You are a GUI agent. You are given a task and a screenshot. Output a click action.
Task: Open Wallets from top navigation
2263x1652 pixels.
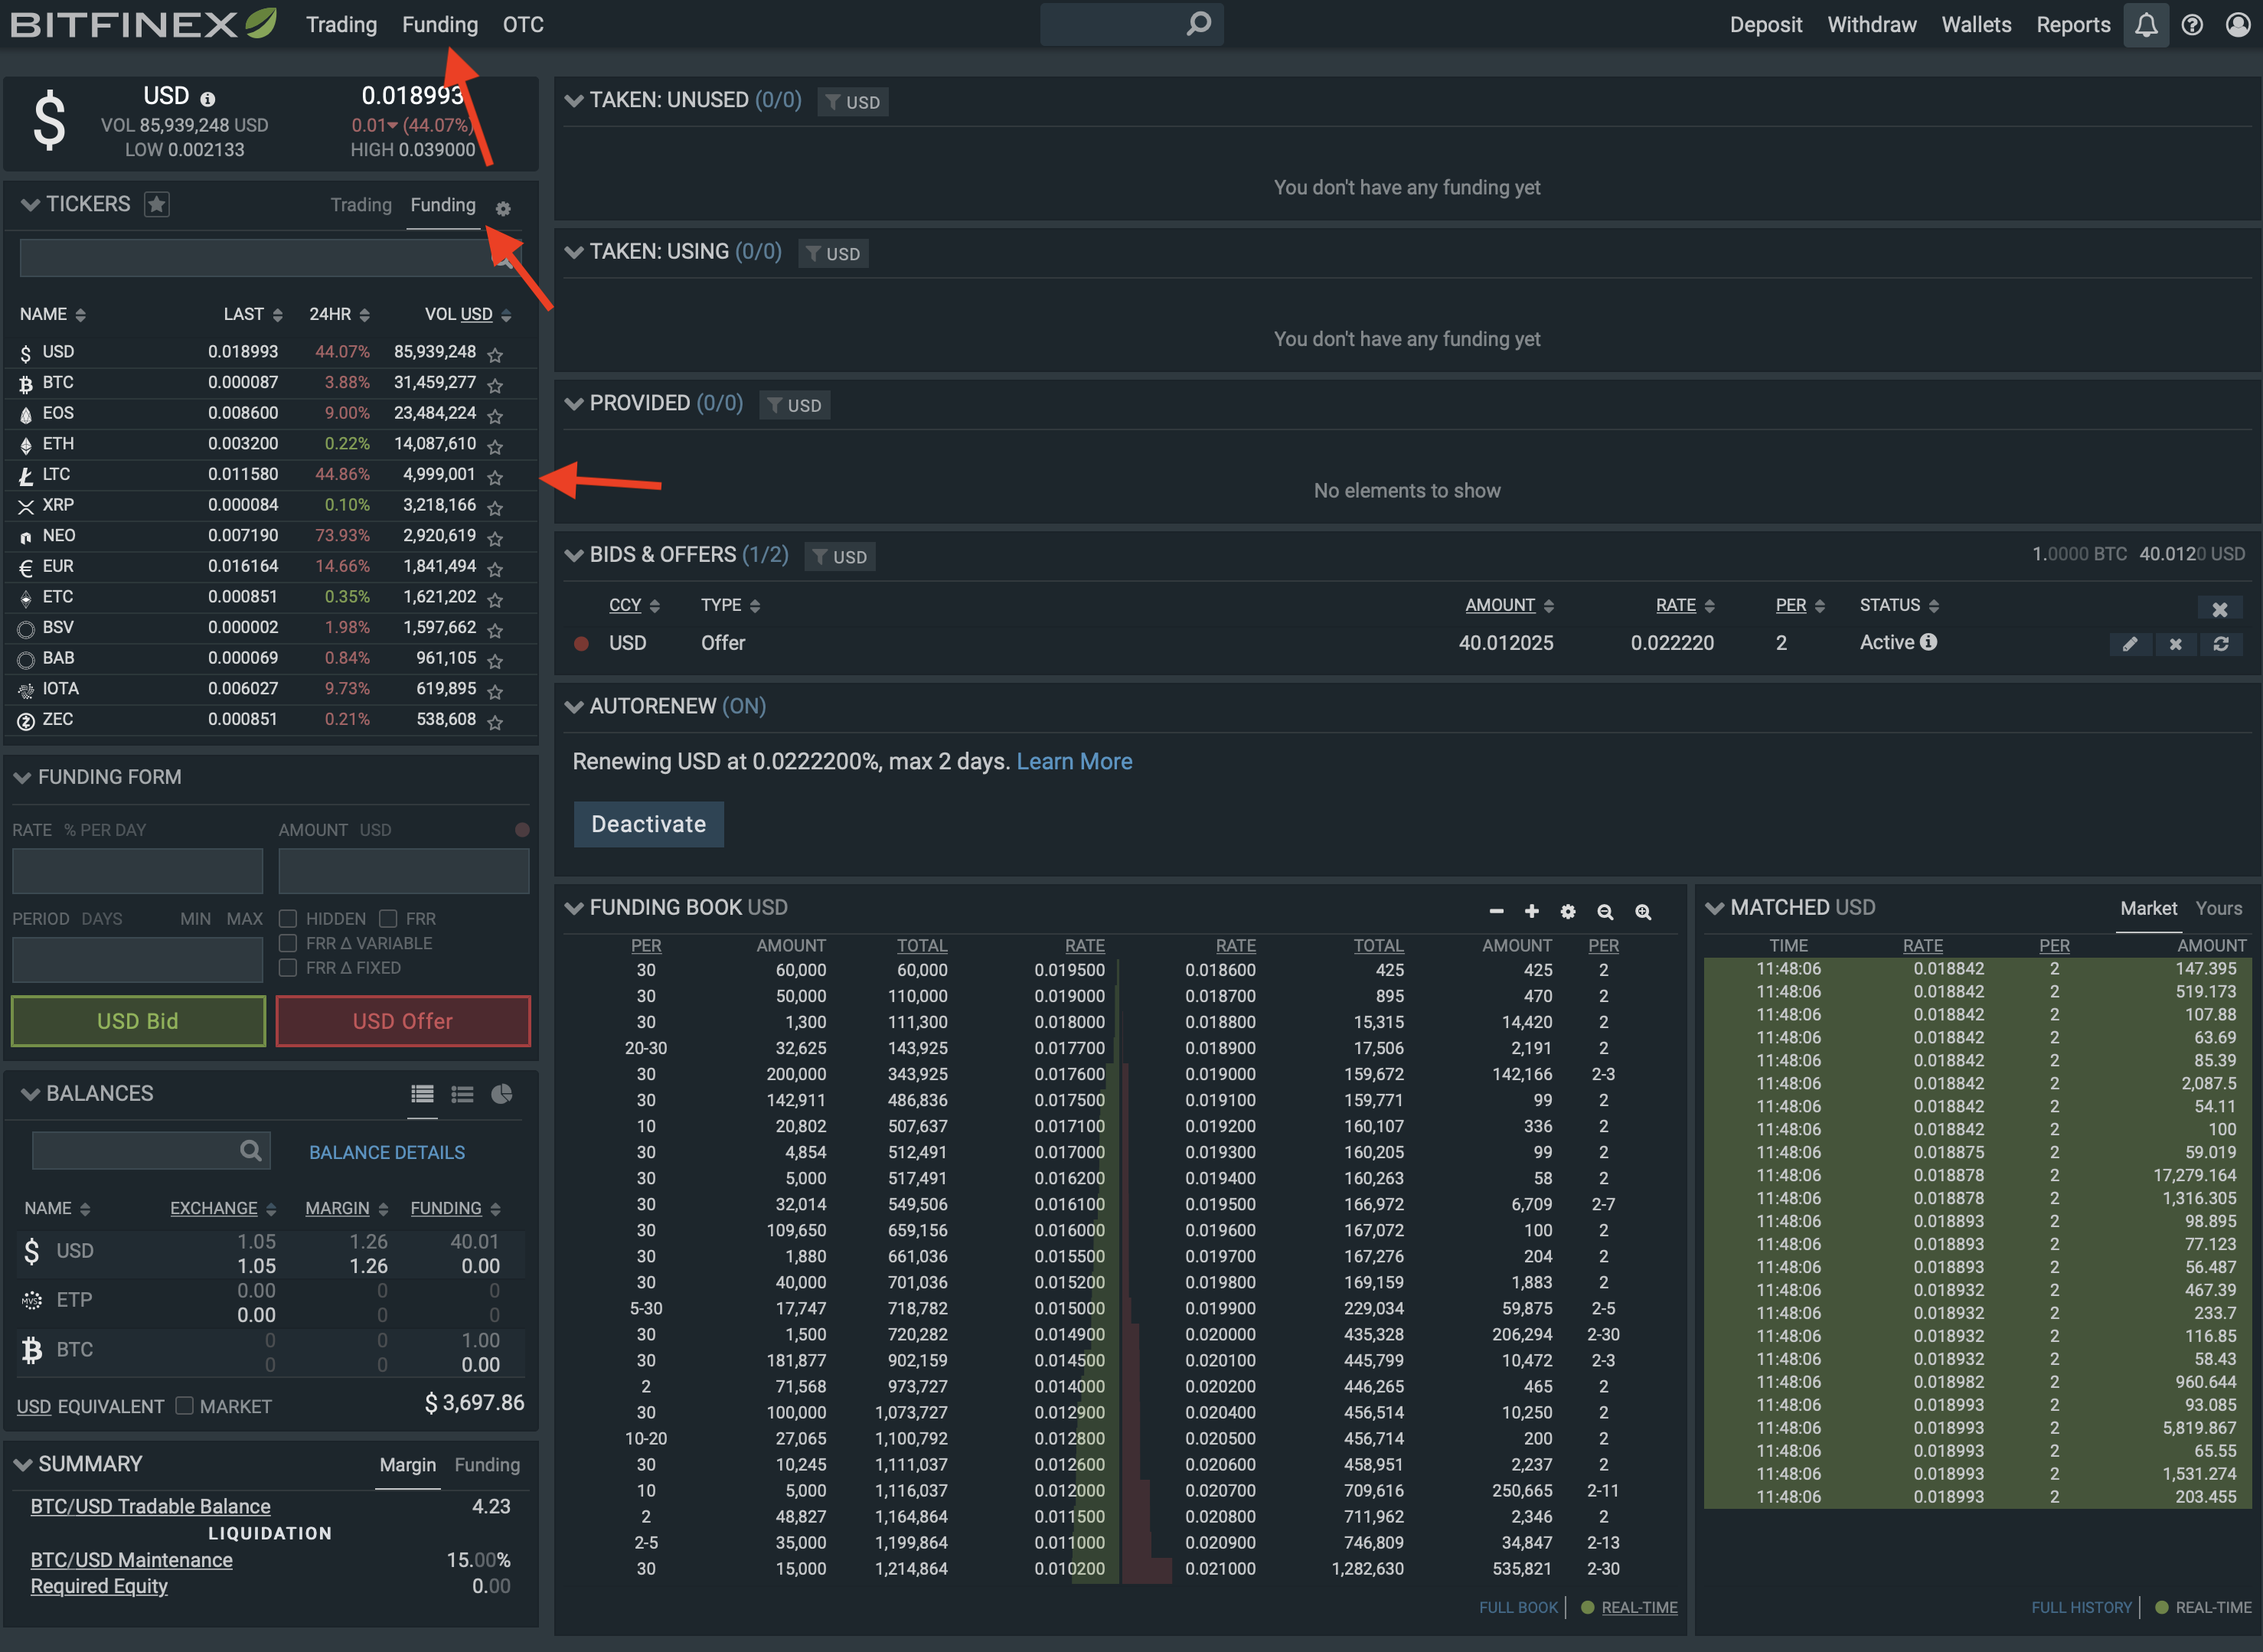[1976, 24]
